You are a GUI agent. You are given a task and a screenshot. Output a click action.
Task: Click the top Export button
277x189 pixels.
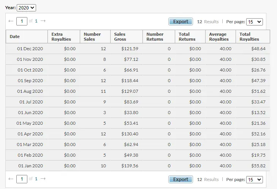[180, 22]
